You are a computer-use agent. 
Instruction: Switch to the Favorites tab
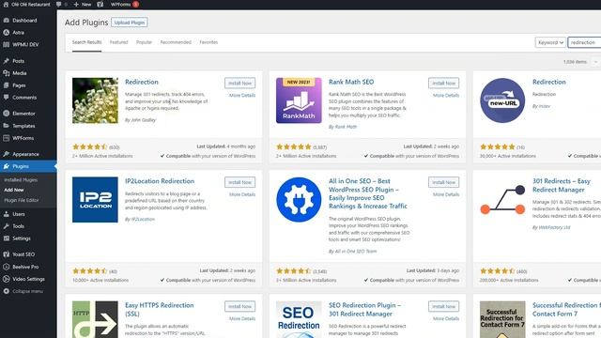(x=208, y=42)
